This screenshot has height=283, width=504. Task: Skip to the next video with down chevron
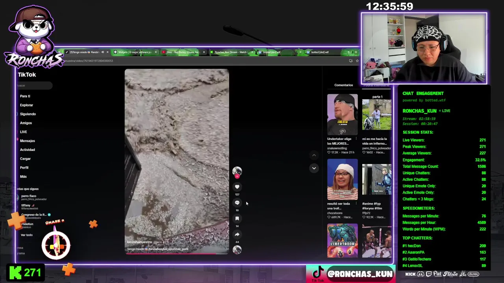[314, 168]
